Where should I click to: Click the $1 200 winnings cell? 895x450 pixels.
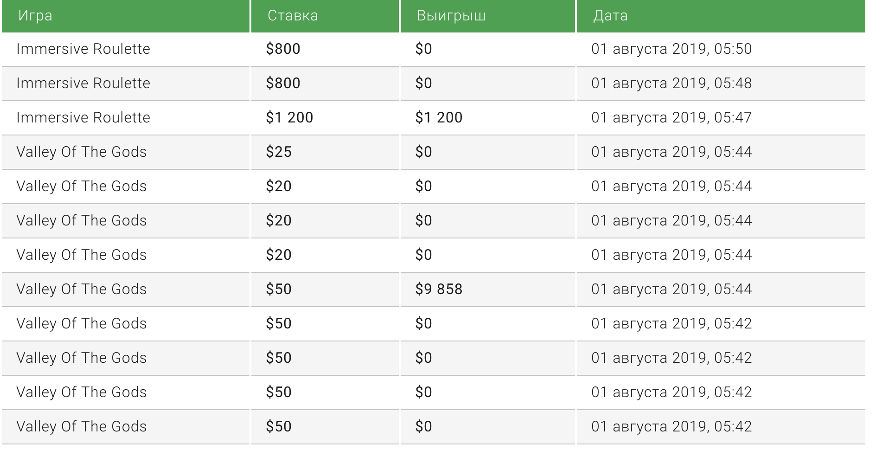pos(439,118)
